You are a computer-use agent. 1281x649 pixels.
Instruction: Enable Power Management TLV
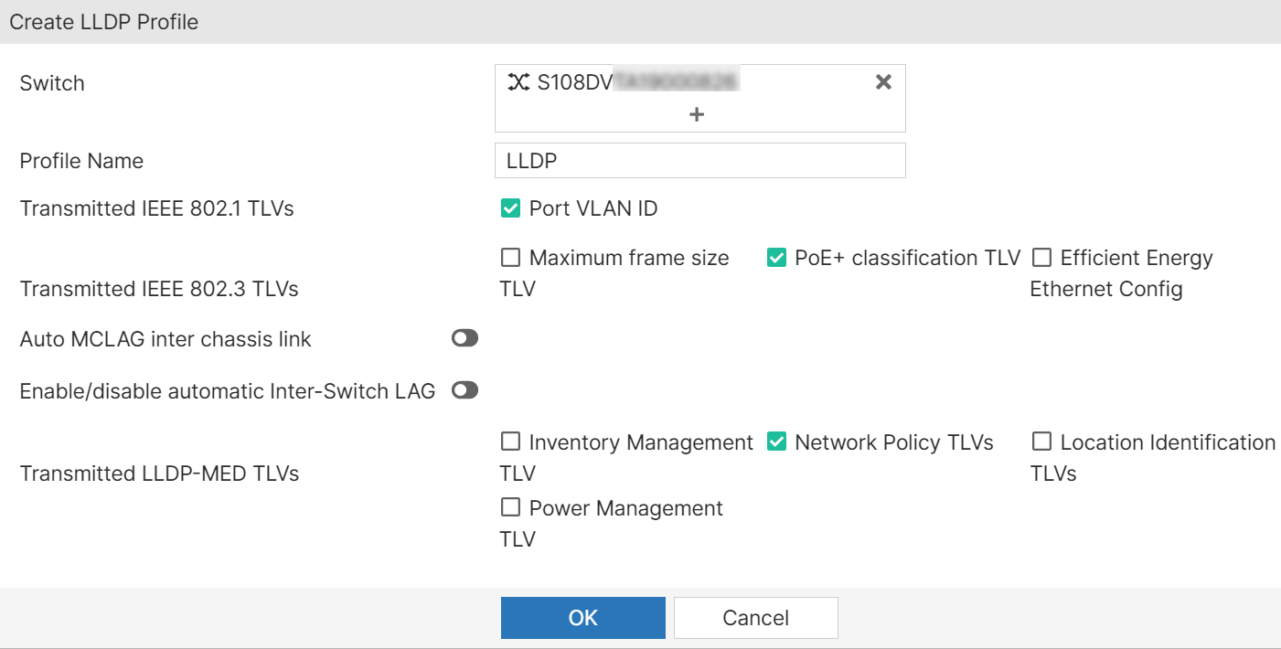[510, 507]
